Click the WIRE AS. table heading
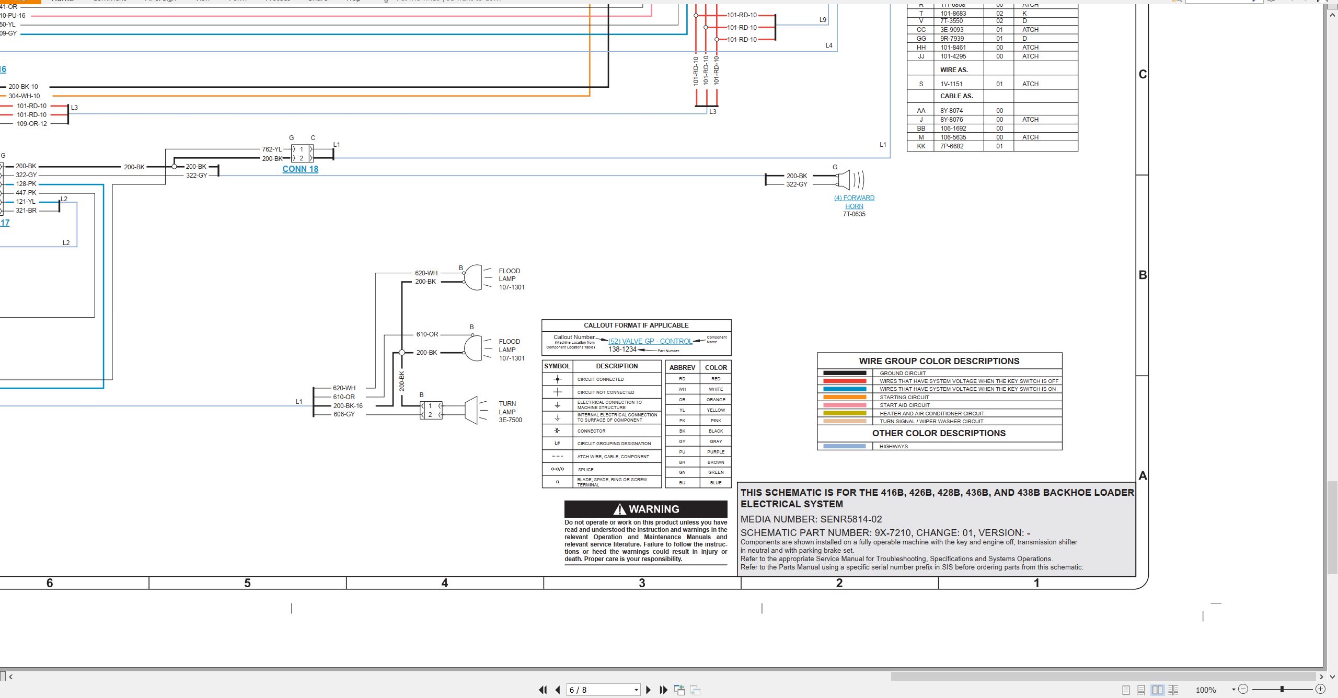Viewport: 1338px width, 698px height. (954, 70)
